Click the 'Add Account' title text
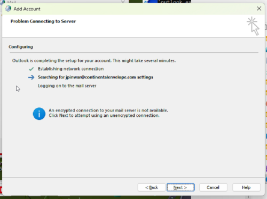Viewport: 267px width, 199px height. point(27,9)
